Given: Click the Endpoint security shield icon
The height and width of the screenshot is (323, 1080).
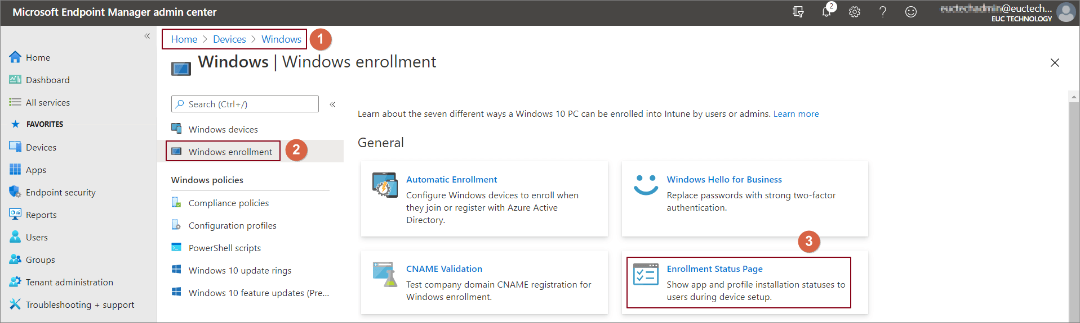Looking at the screenshot, I should coord(15,192).
